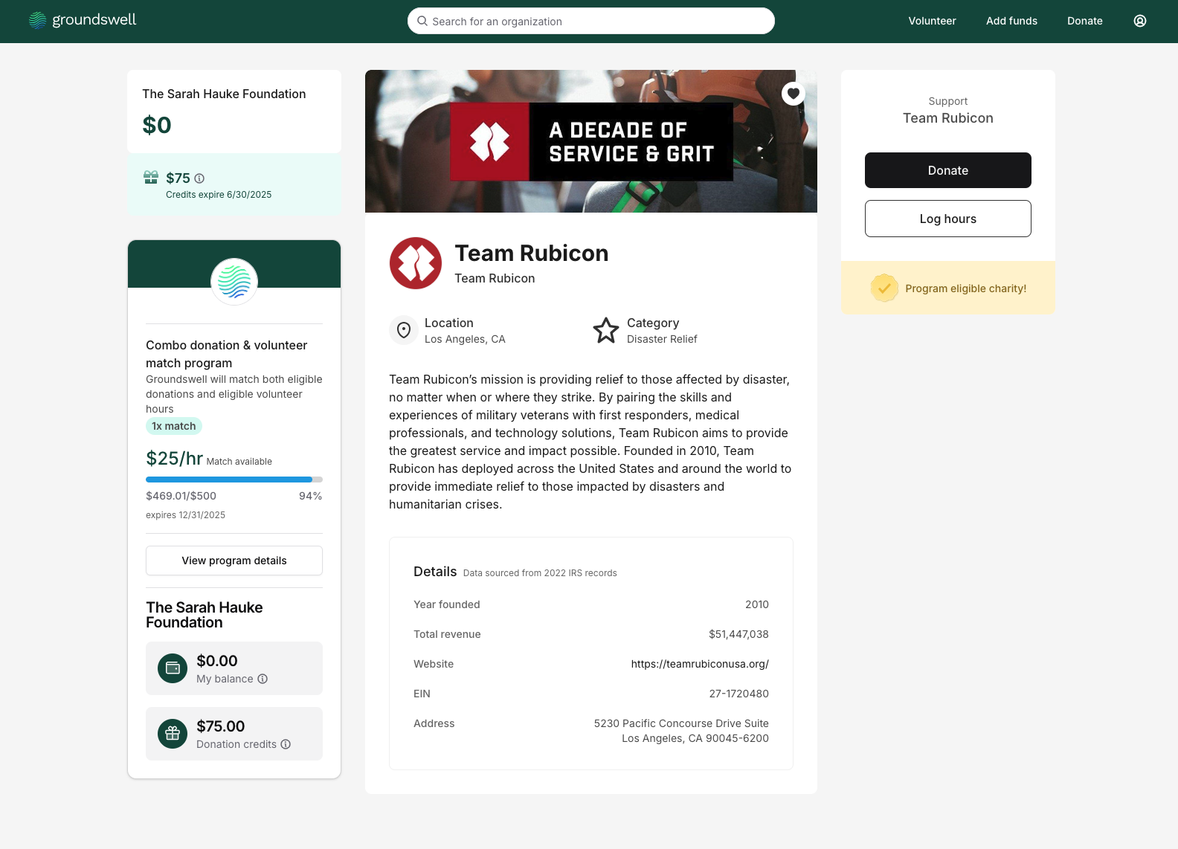
Task: Click the wallet icon by My balance
Action: [x=173, y=668]
